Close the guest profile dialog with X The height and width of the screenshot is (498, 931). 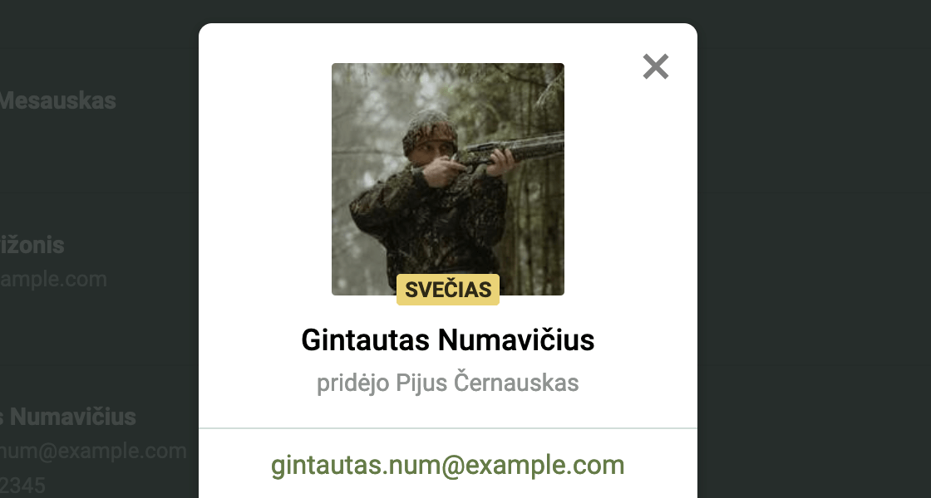[x=656, y=66]
